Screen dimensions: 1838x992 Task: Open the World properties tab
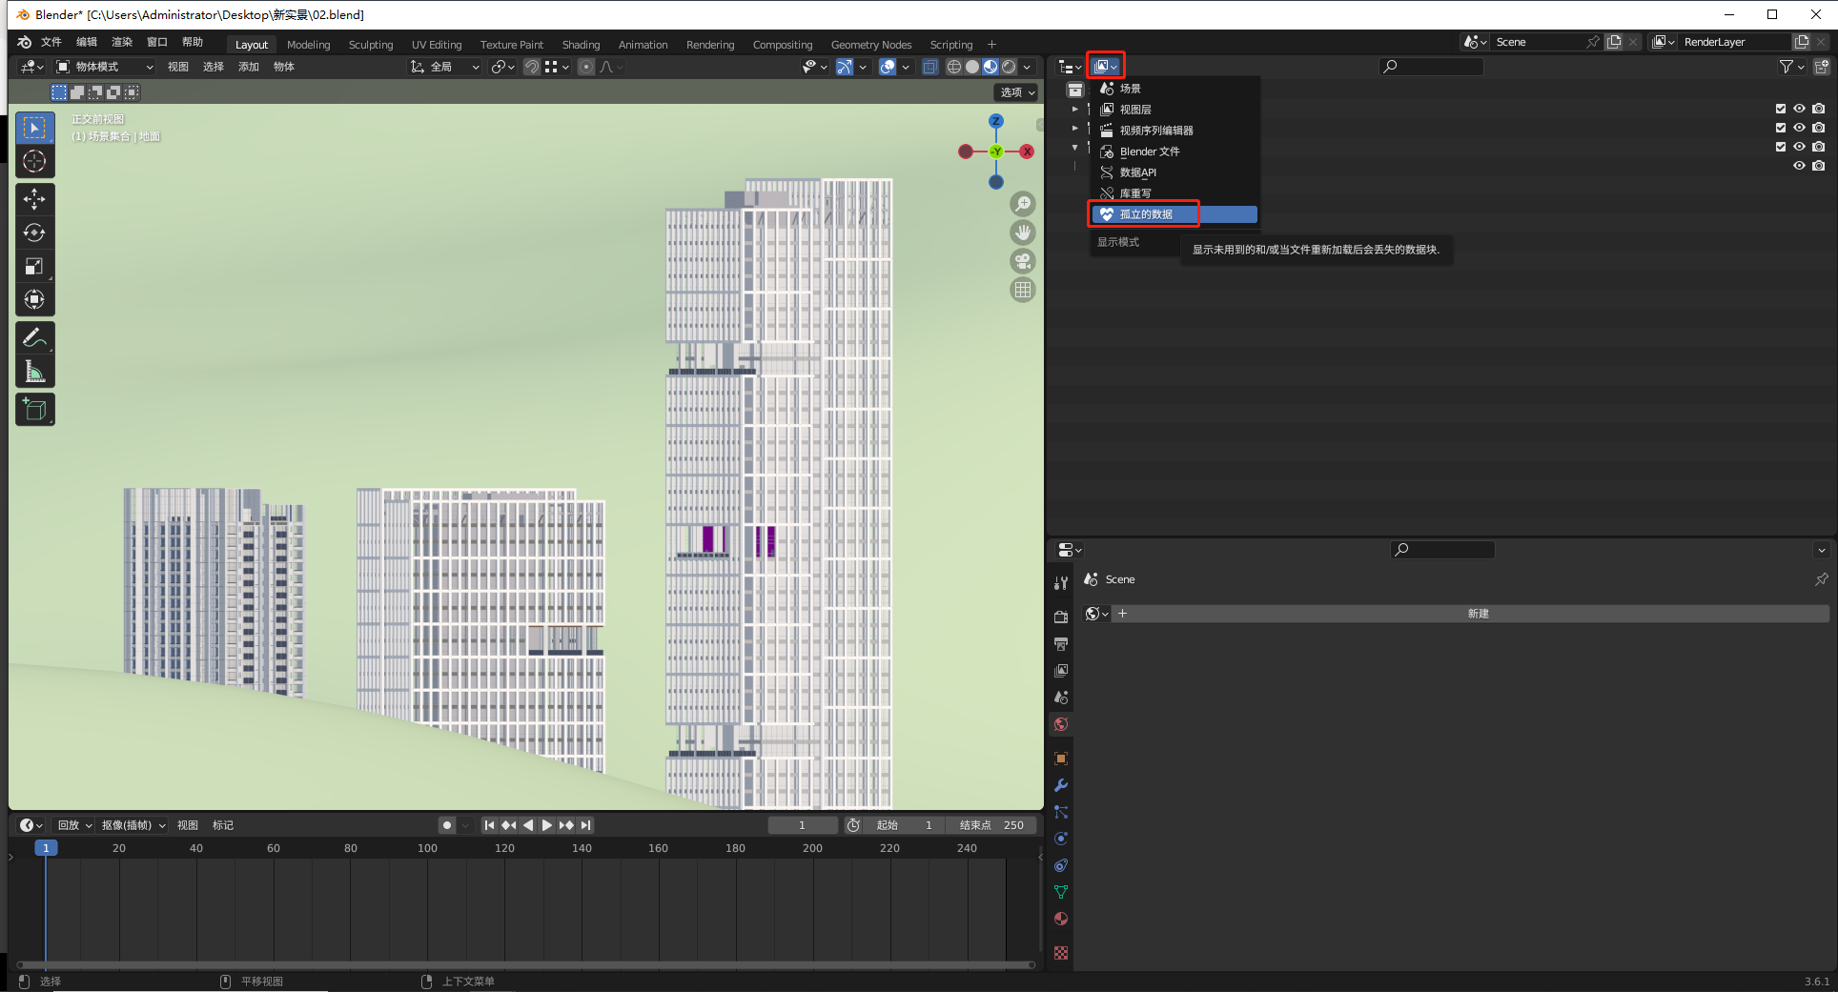tap(1061, 725)
